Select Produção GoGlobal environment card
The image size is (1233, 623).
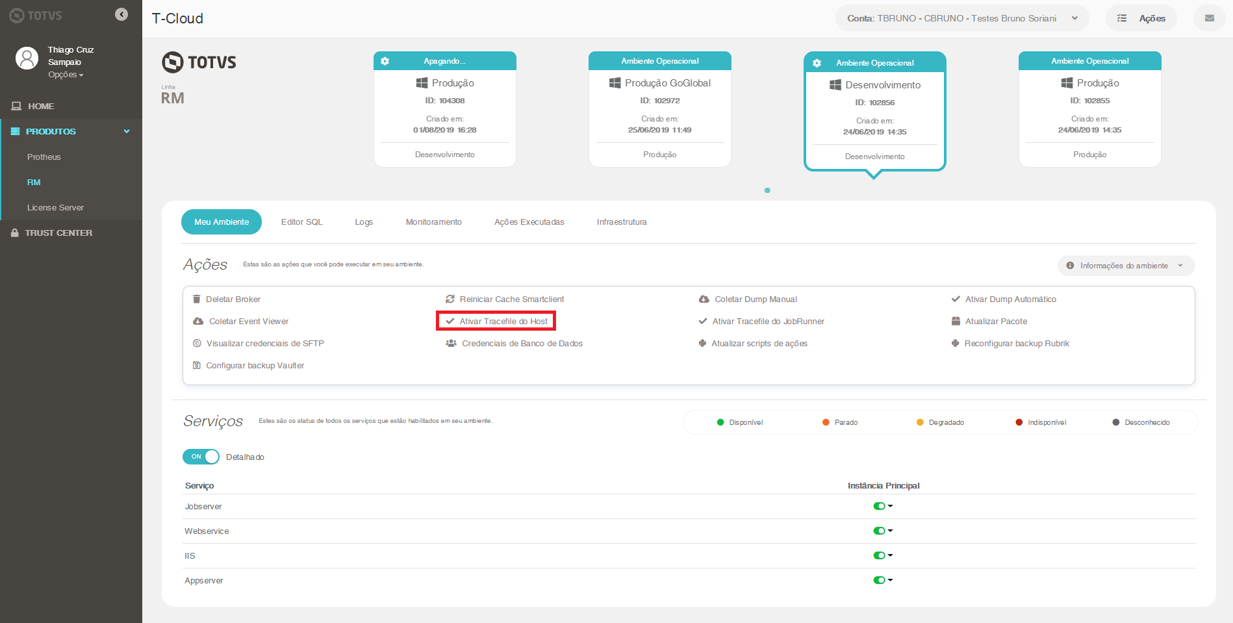pos(660,109)
